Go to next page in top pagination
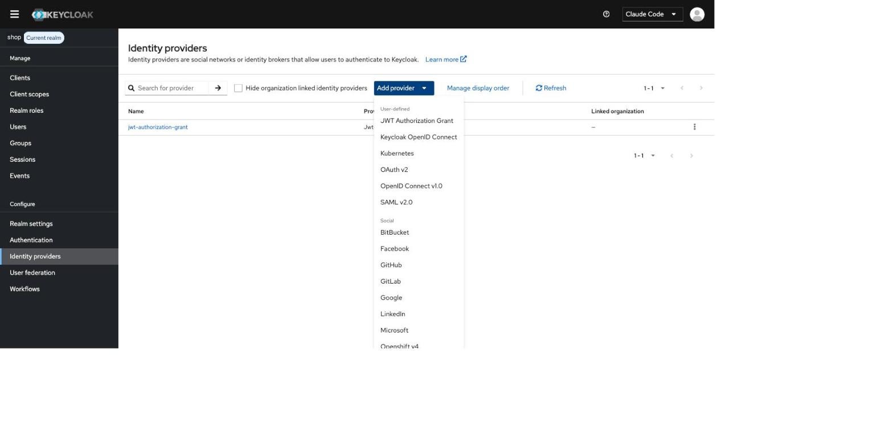893x435 pixels. pyautogui.click(x=701, y=88)
